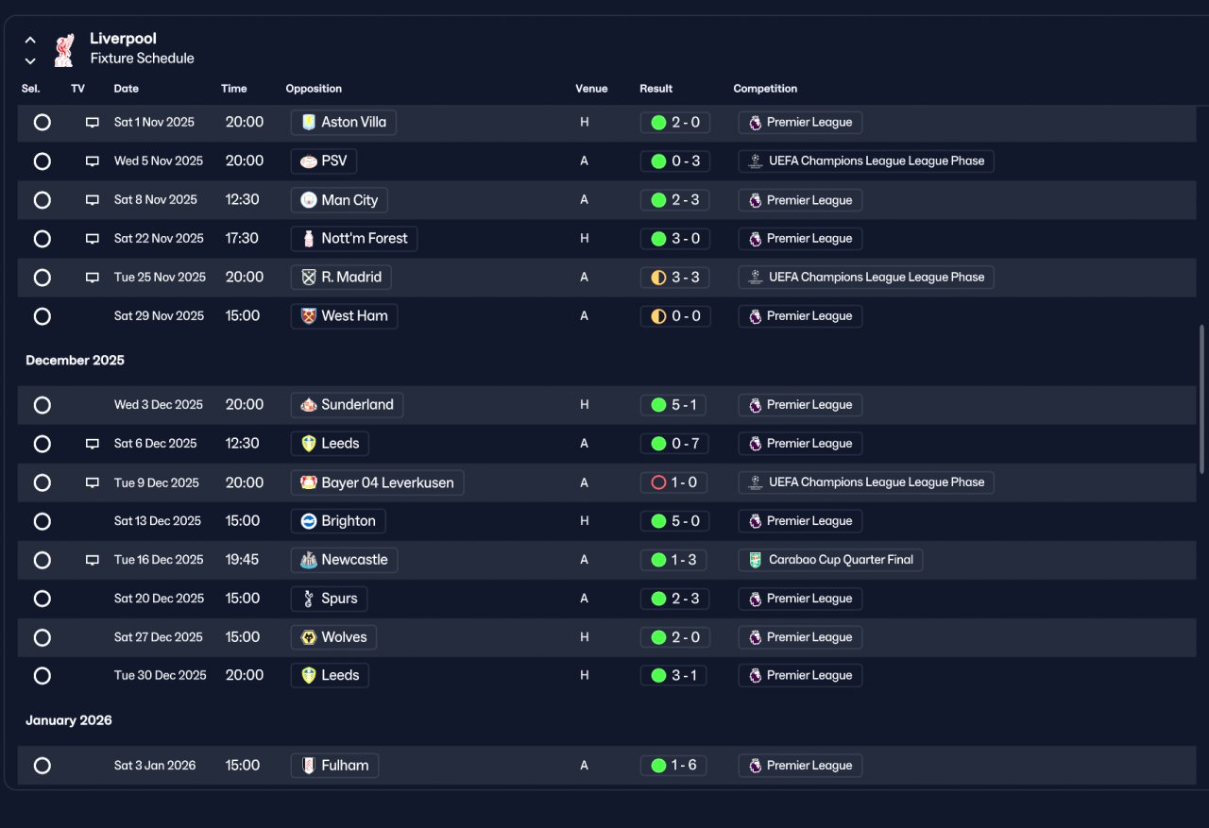Viewport: 1209px width, 828px height.
Task: Sort by the Date column header
Action: 126,89
